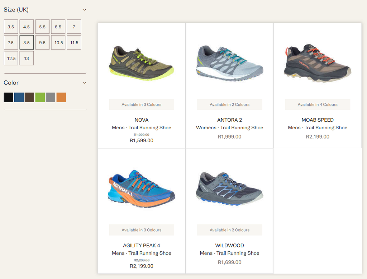Collapse the Color filter chevron
The width and height of the screenshot is (367, 279).
click(x=85, y=83)
